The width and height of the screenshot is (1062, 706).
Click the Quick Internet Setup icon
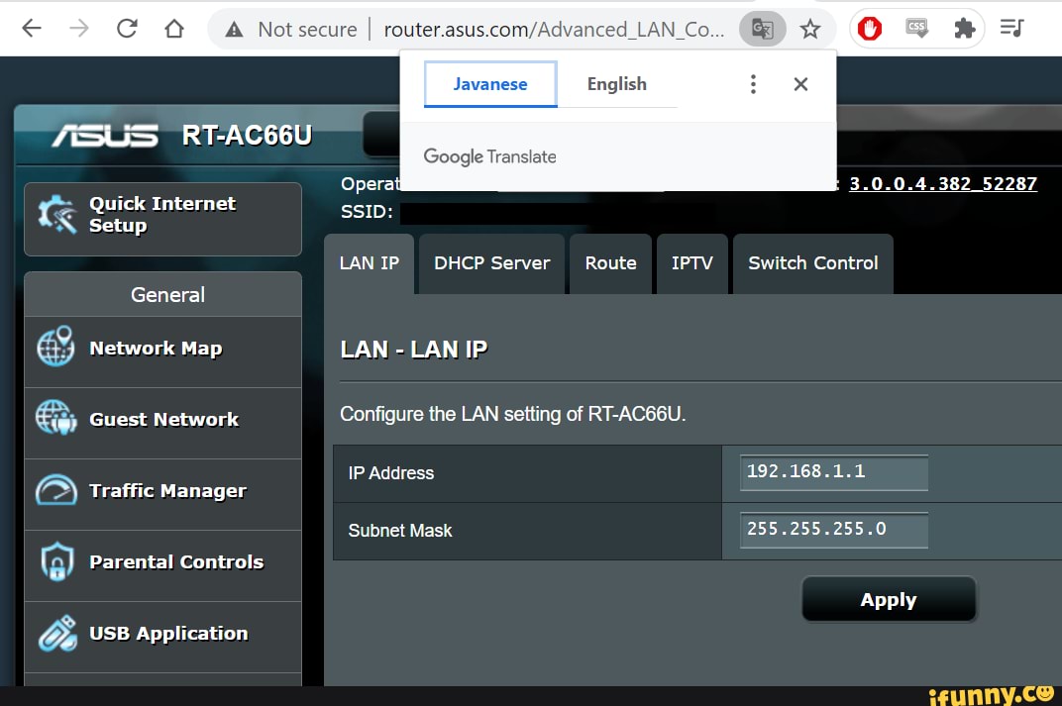pyautogui.click(x=56, y=214)
